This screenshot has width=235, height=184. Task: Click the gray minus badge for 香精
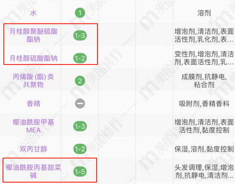click(80, 103)
